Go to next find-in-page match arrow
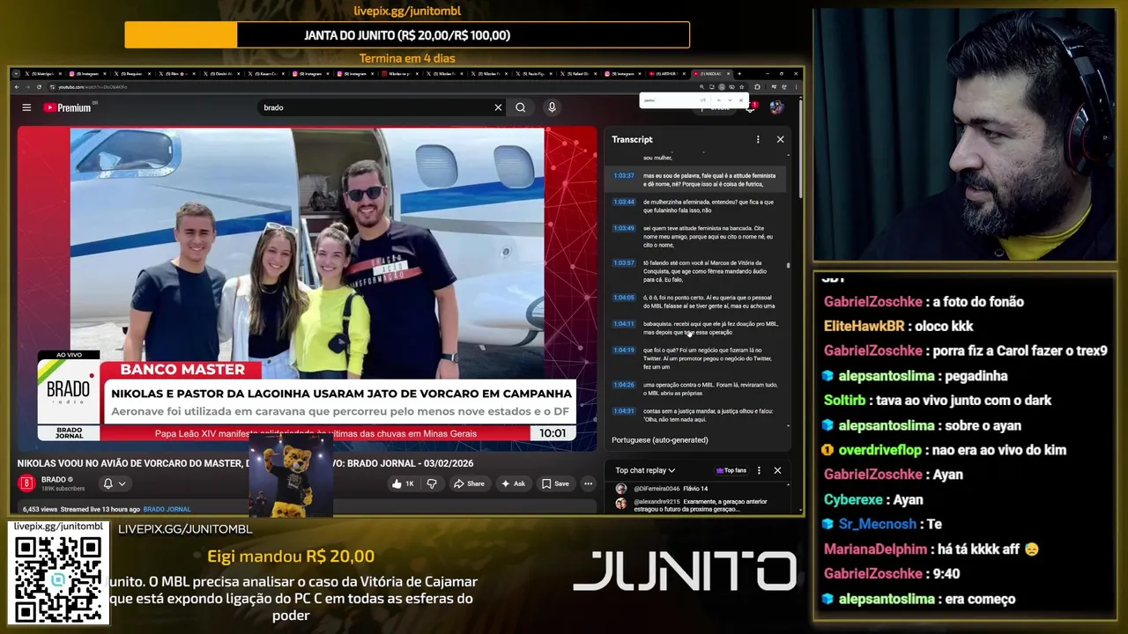Screen dimensions: 1128x634 click(730, 100)
